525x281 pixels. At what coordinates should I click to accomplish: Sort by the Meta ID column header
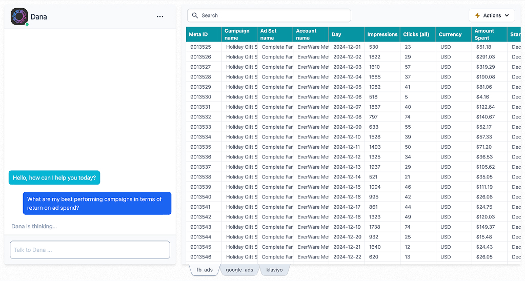tap(204, 34)
